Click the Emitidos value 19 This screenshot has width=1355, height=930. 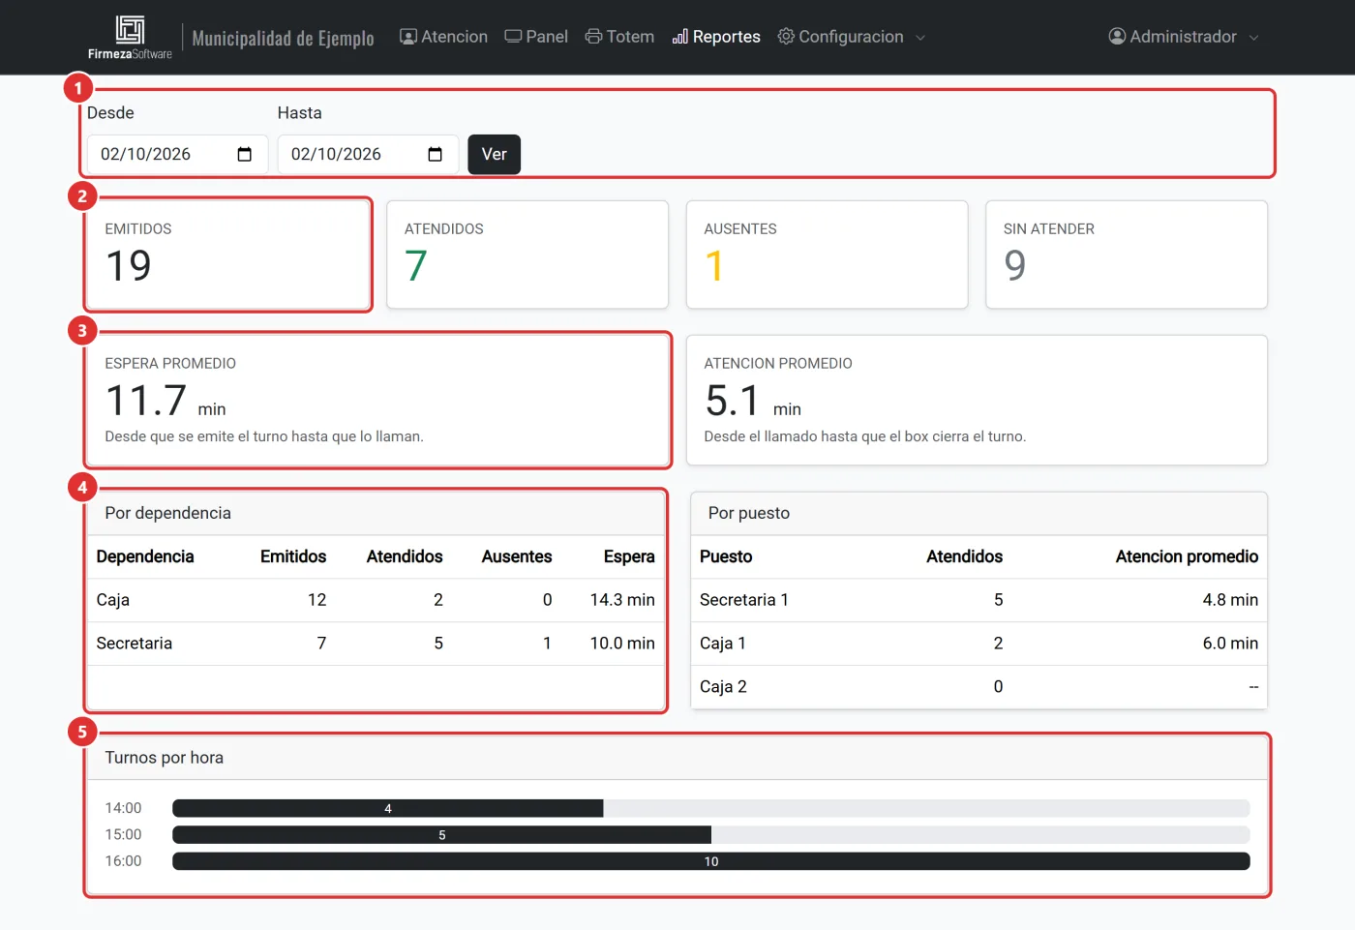(x=129, y=266)
